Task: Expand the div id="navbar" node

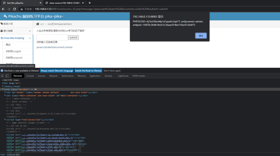Action: click(x=5, y=92)
